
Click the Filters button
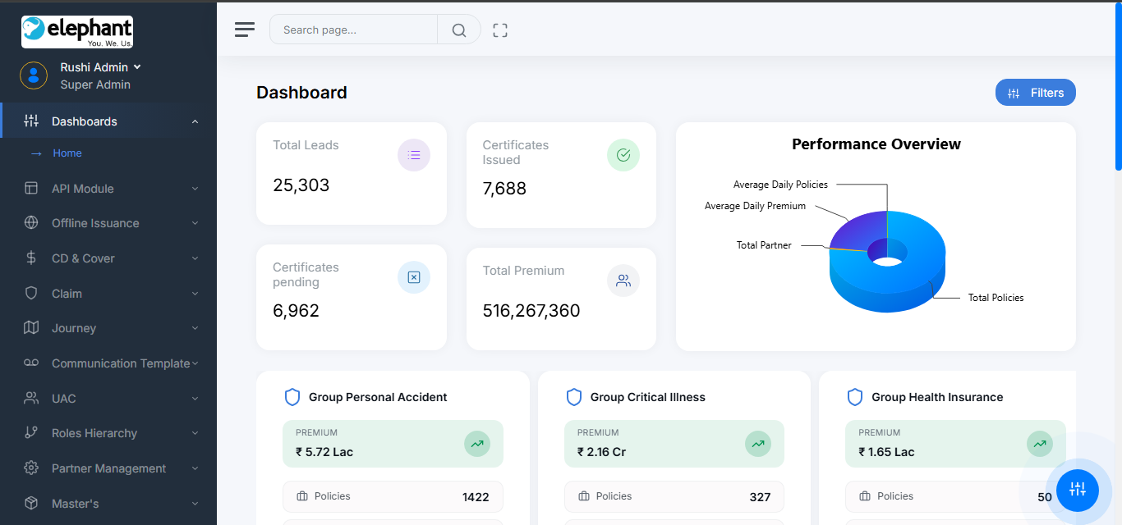coord(1035,93)
